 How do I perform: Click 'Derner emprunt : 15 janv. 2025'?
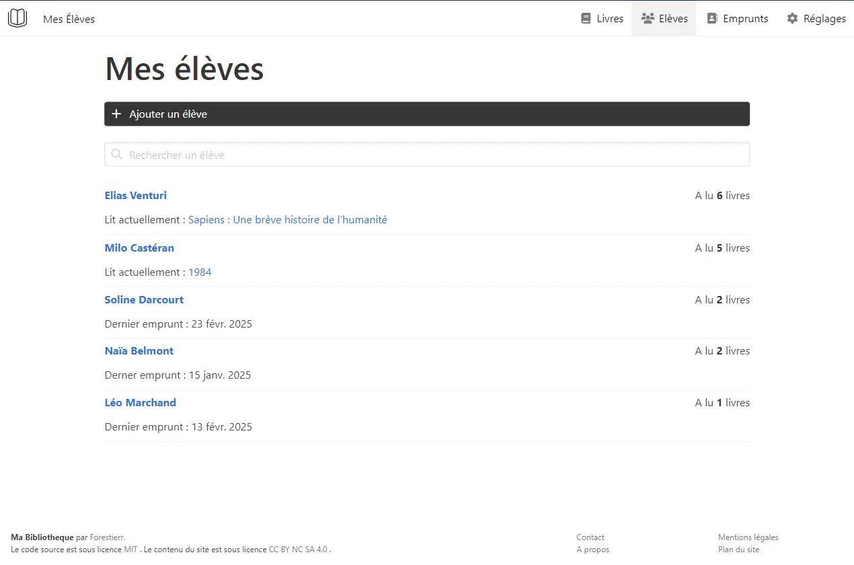pyautogui.click(x=178, y=375)
